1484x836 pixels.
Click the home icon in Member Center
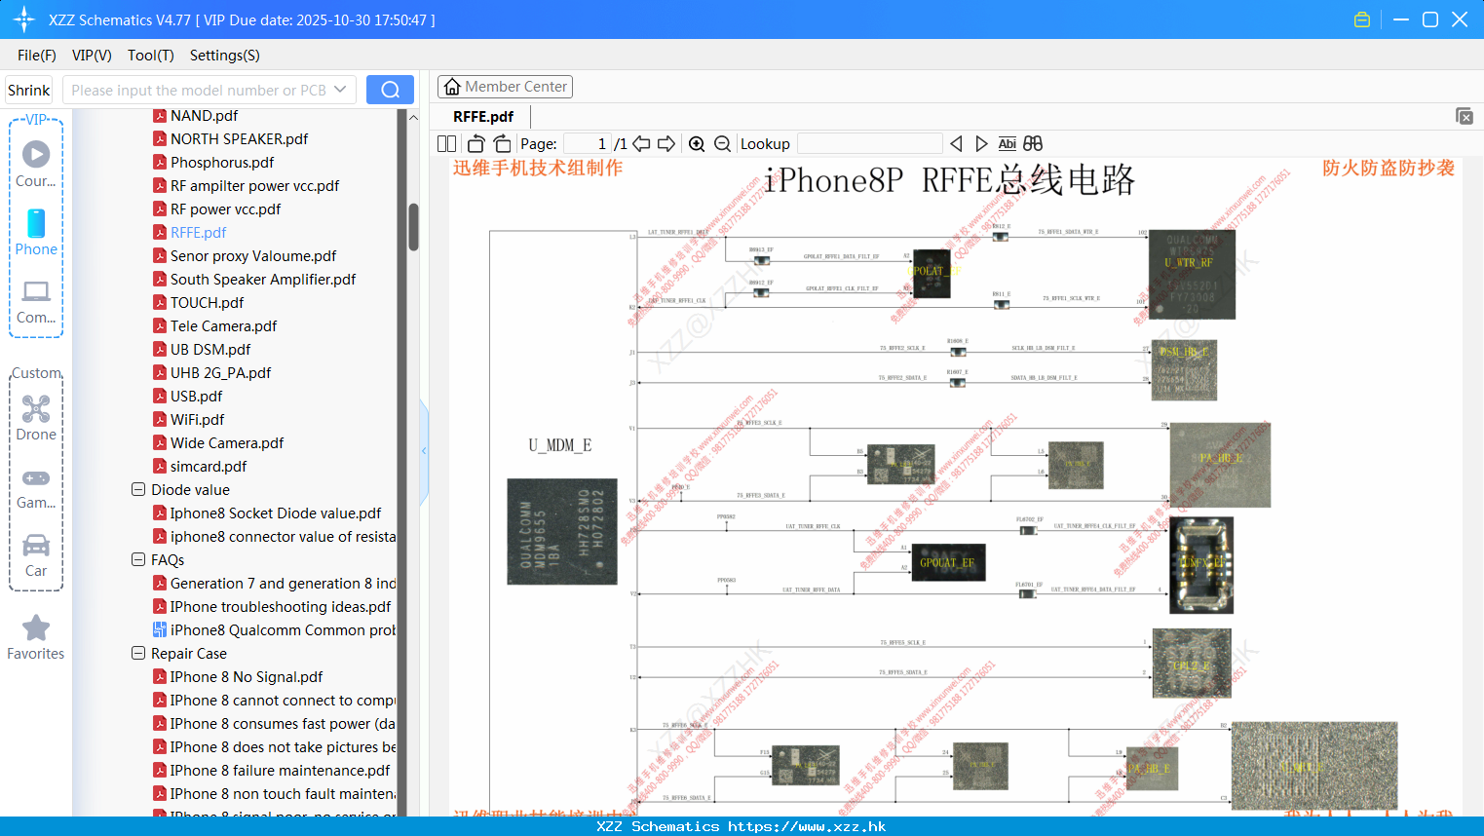click(452, 87)
